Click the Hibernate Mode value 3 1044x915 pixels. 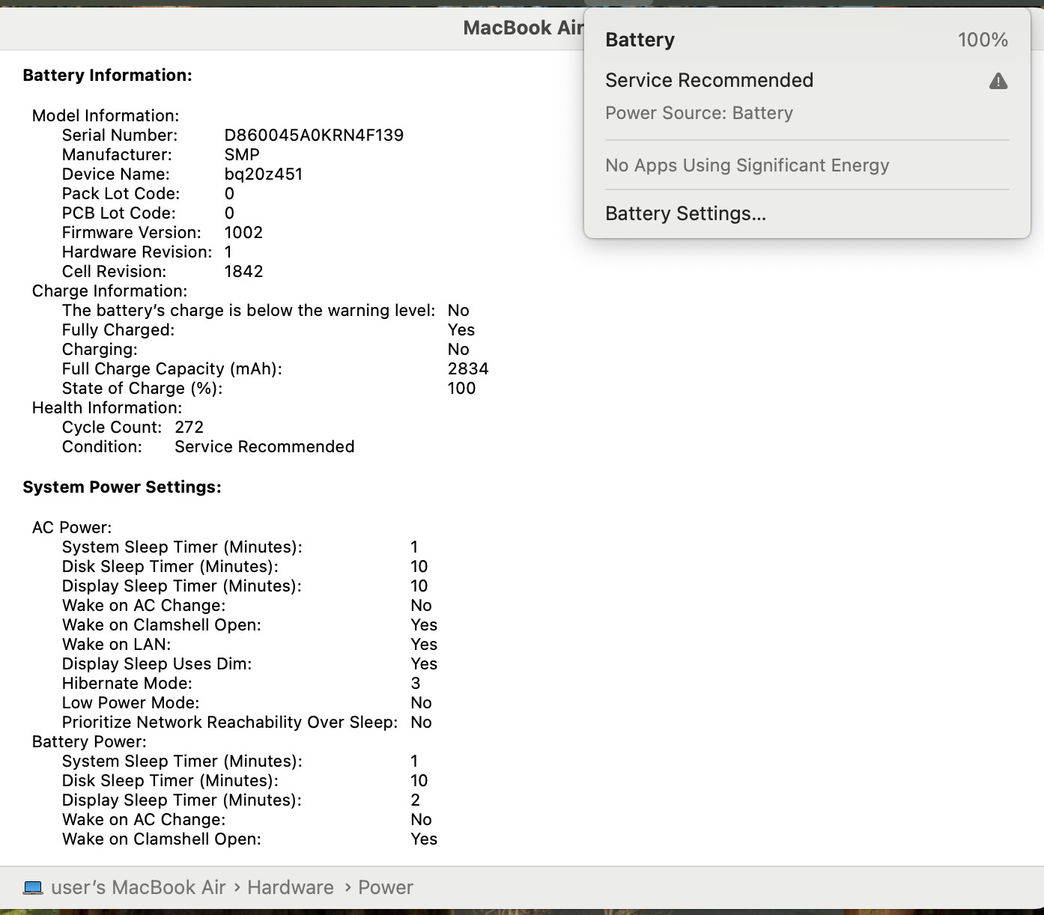(x=416, y=684)
